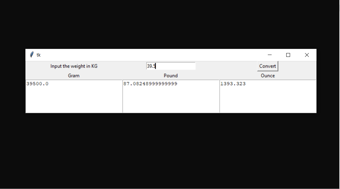The width and height of the screenshot is (340, 189).
Task: Click the tk feather icon in title bar
Action: pos(32,55)
